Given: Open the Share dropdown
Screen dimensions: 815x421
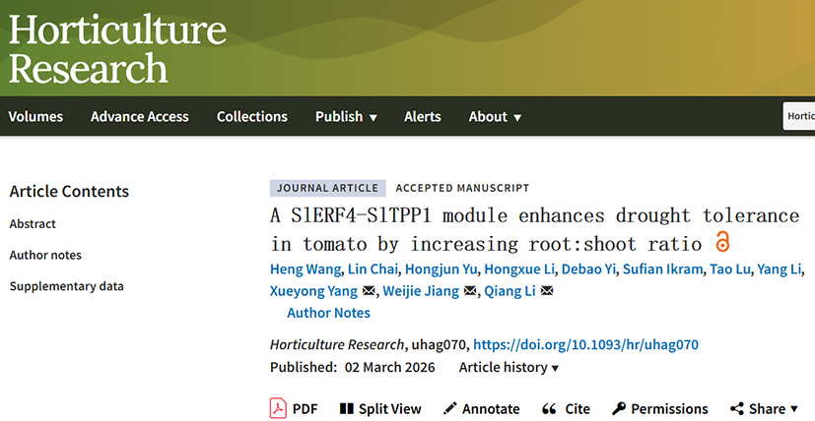Looking at the screenshot, I should [766, 408].
